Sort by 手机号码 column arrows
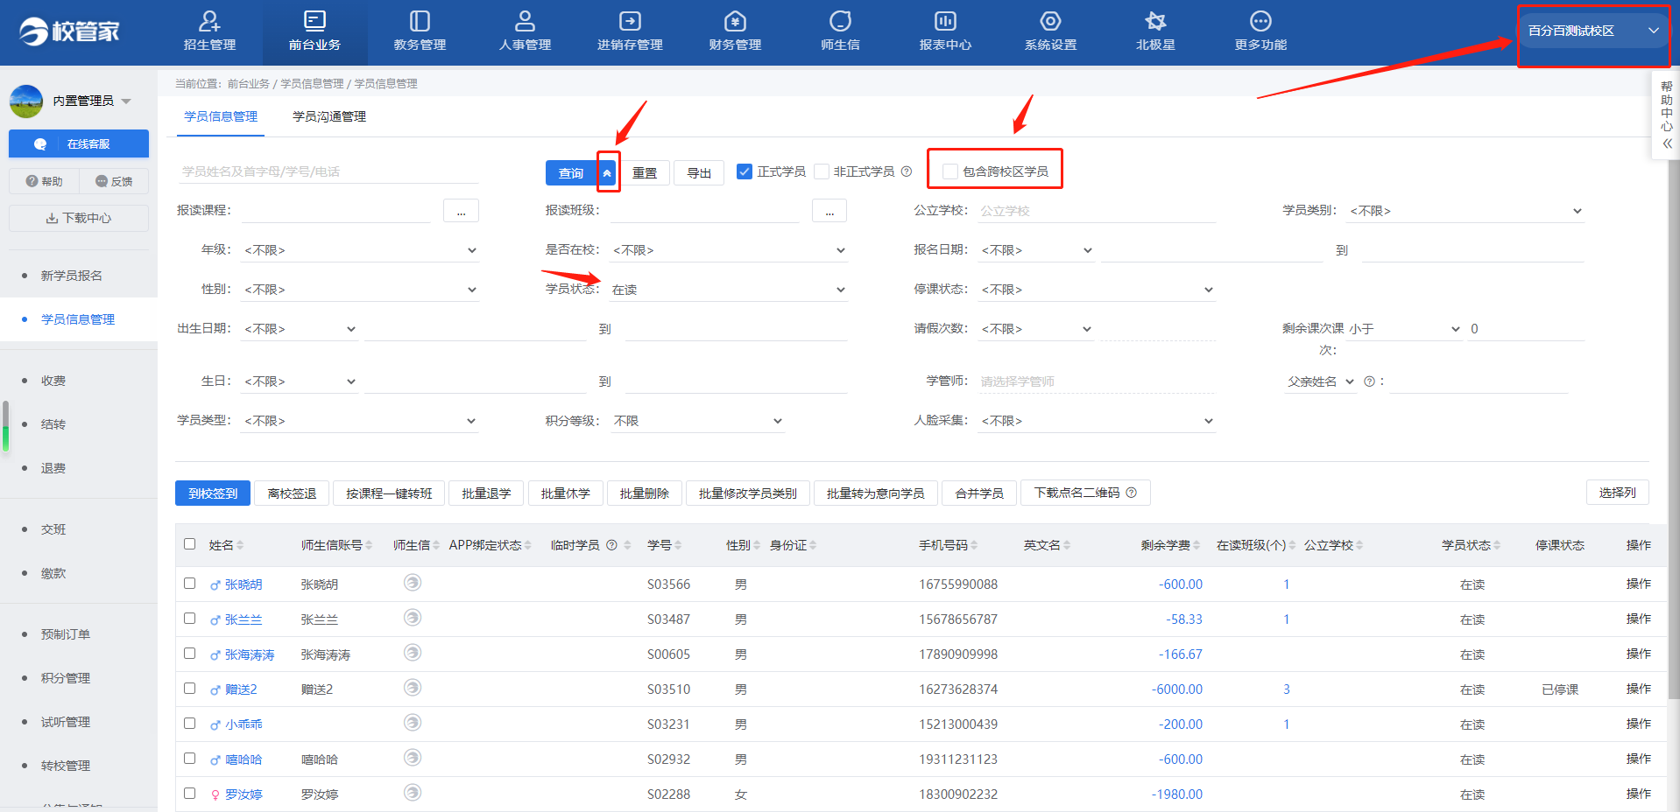This screenshot has width=1680, height=812. click(974, 545)
